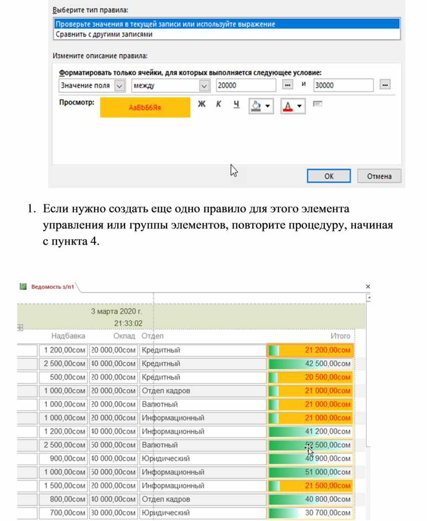This screenshot has height=521, width=427.
Task: Click the '3 марта 2020 г.' date field
Action: (x=116, y=311)
